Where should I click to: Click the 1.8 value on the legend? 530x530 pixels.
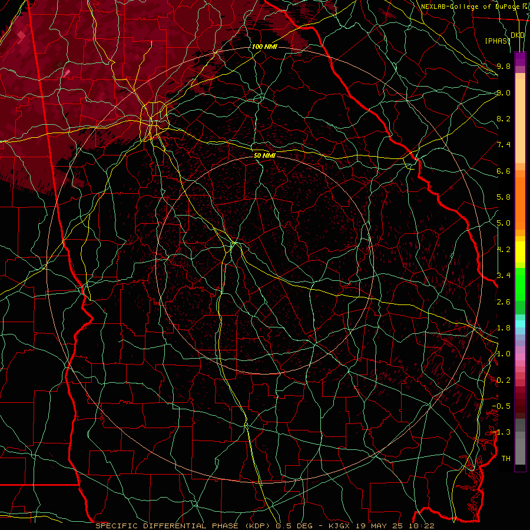(x=503, y=328)
